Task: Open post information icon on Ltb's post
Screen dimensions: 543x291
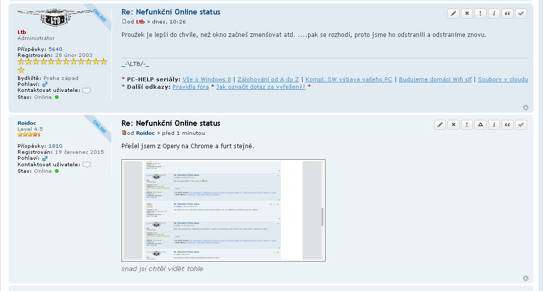Action: [x=494, y=13]
